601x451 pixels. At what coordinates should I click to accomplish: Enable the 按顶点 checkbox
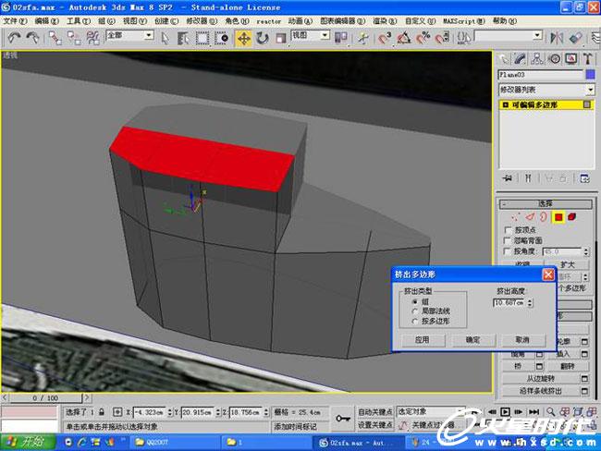tap(509, 230)
